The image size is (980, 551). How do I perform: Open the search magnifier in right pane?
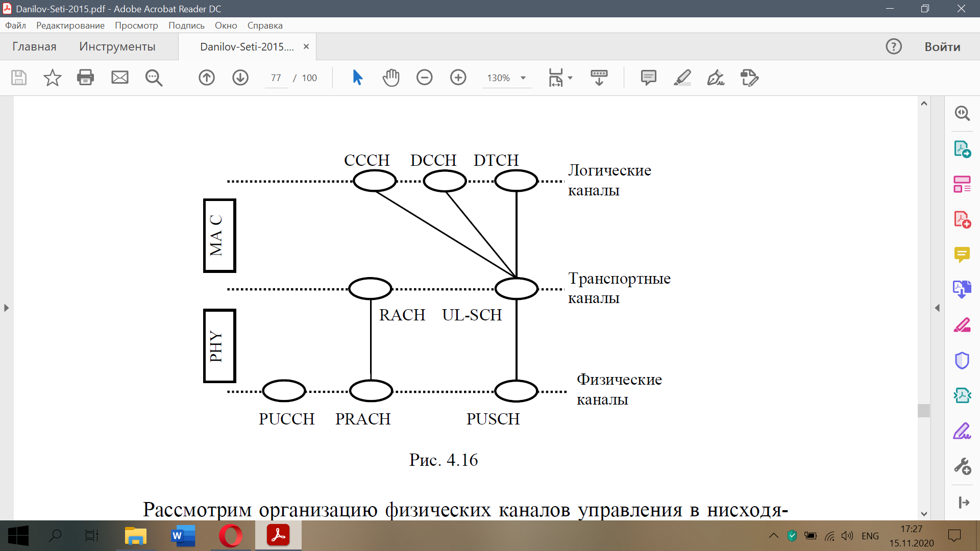click(x=962, y=113)
